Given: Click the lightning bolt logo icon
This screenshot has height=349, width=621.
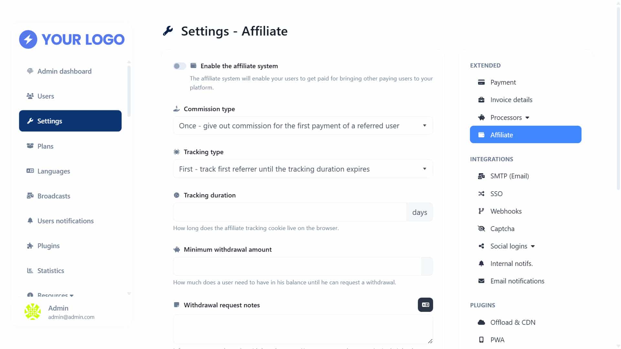Looking at the screenshot, I should tap(28, 39).
